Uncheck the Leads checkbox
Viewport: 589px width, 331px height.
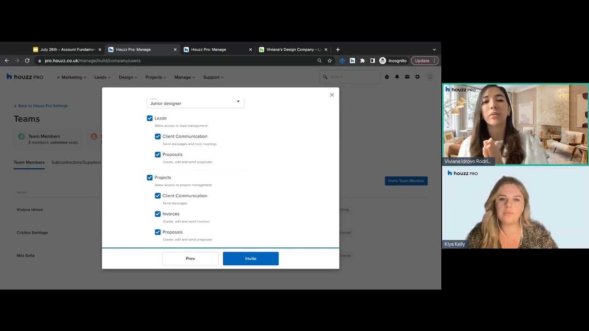(x=150, y=118)
